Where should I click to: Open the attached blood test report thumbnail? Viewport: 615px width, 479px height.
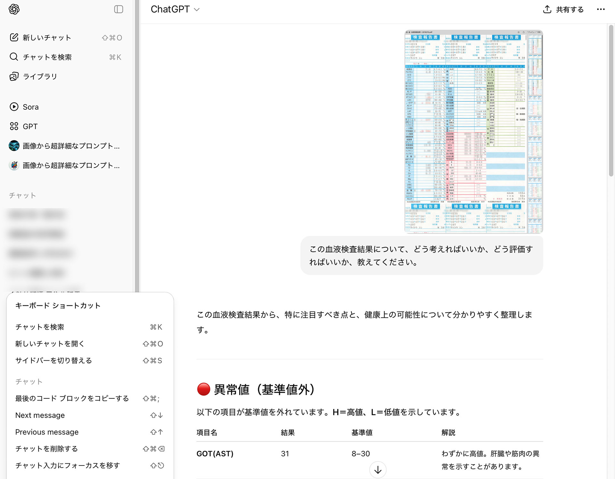473,131
